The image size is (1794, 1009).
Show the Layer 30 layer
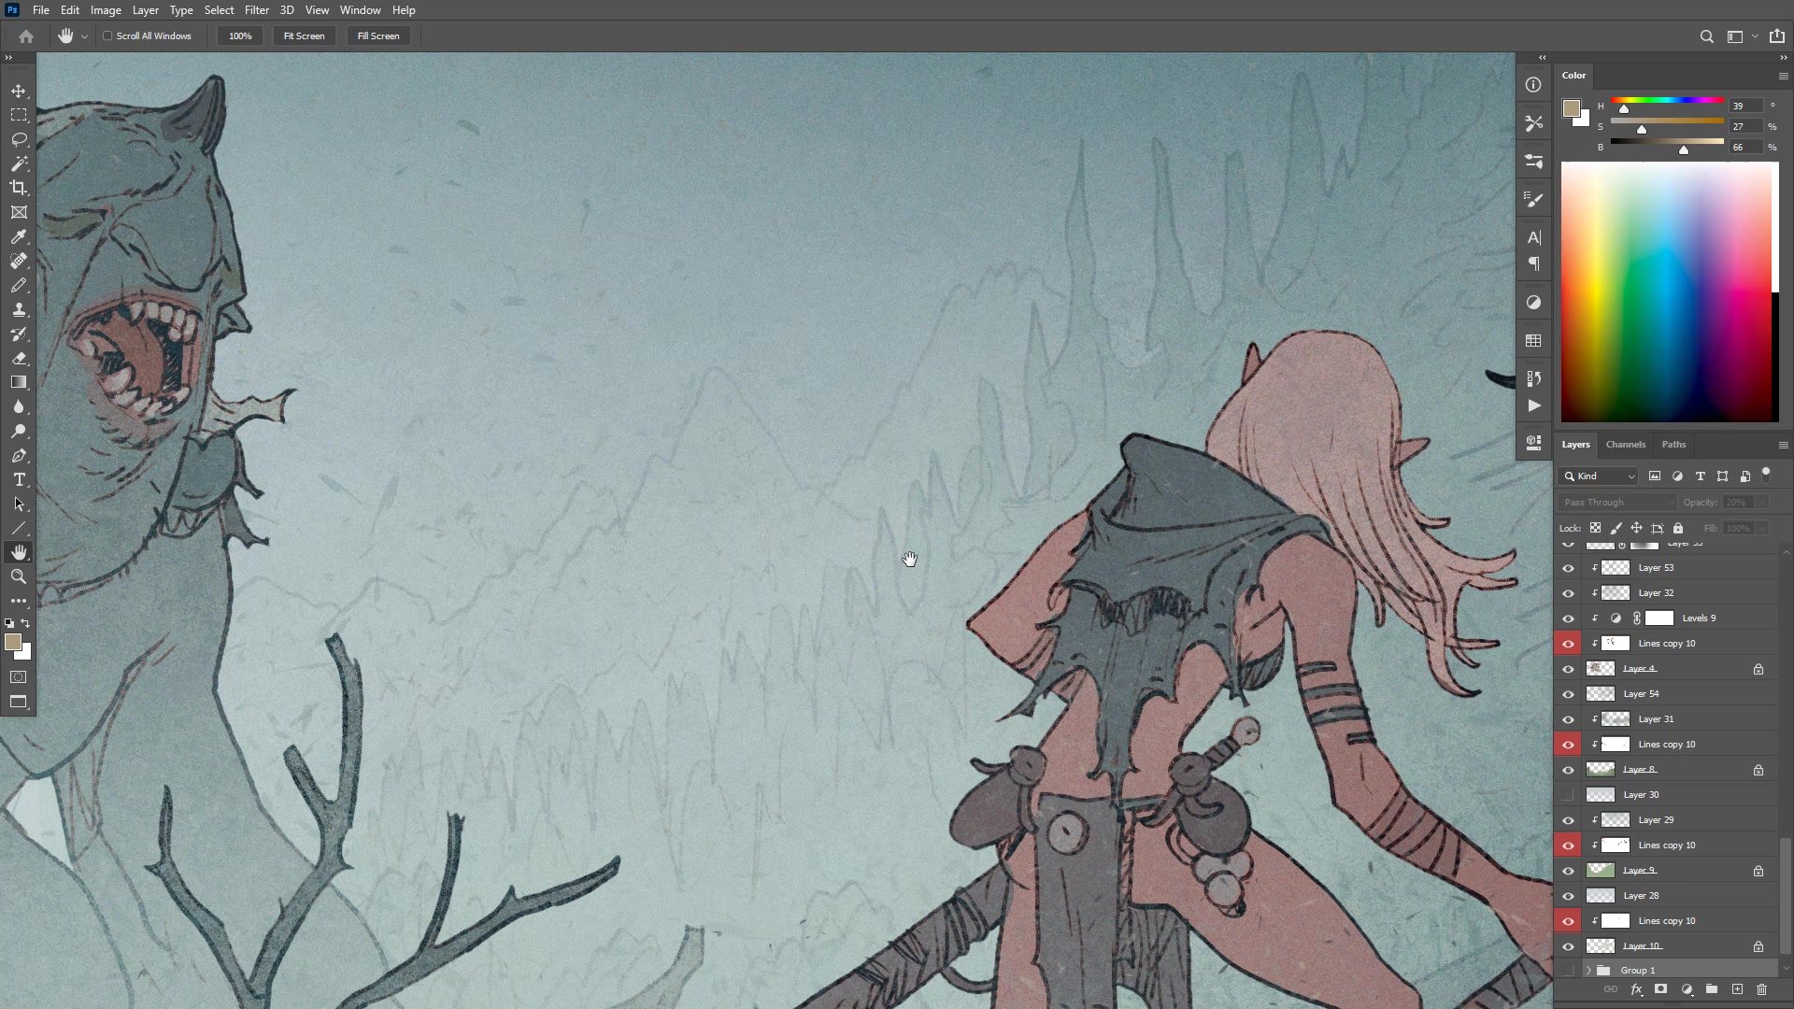point(1569,794)
